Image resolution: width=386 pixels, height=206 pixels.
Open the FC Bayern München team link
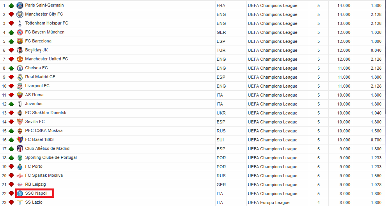tap(44, 32)
